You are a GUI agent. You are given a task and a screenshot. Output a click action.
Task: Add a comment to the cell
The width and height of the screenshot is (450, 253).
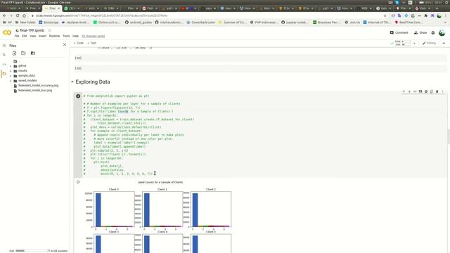pyautogui.click(x=420, y=91)
